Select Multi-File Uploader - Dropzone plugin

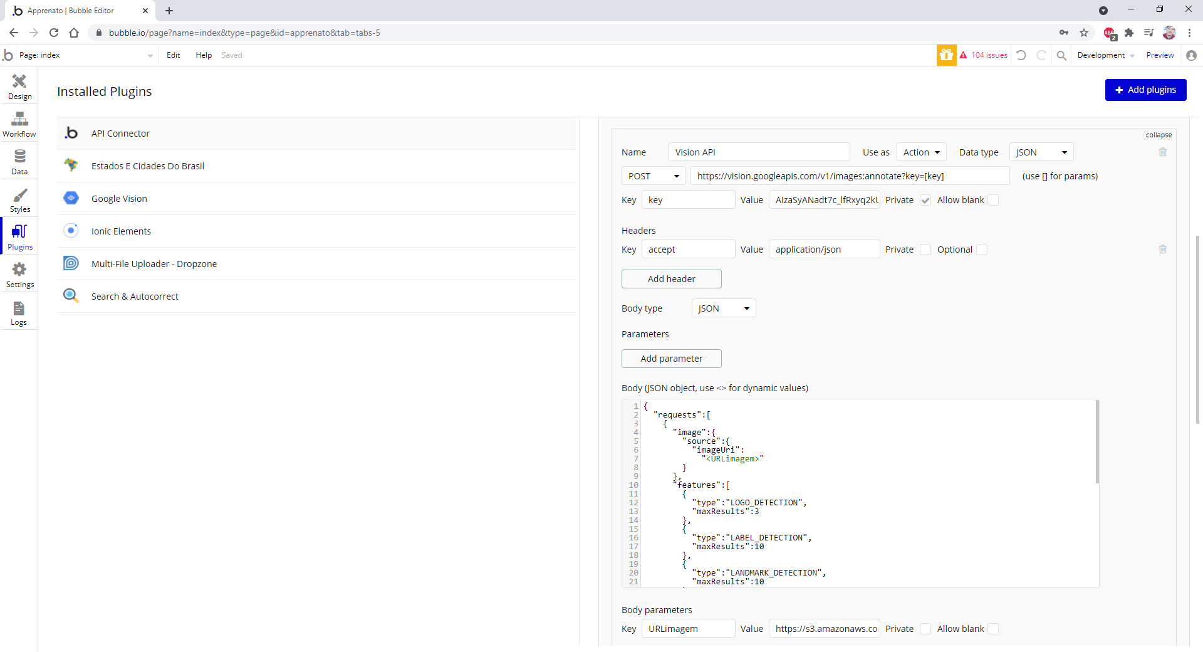point(316,264)
